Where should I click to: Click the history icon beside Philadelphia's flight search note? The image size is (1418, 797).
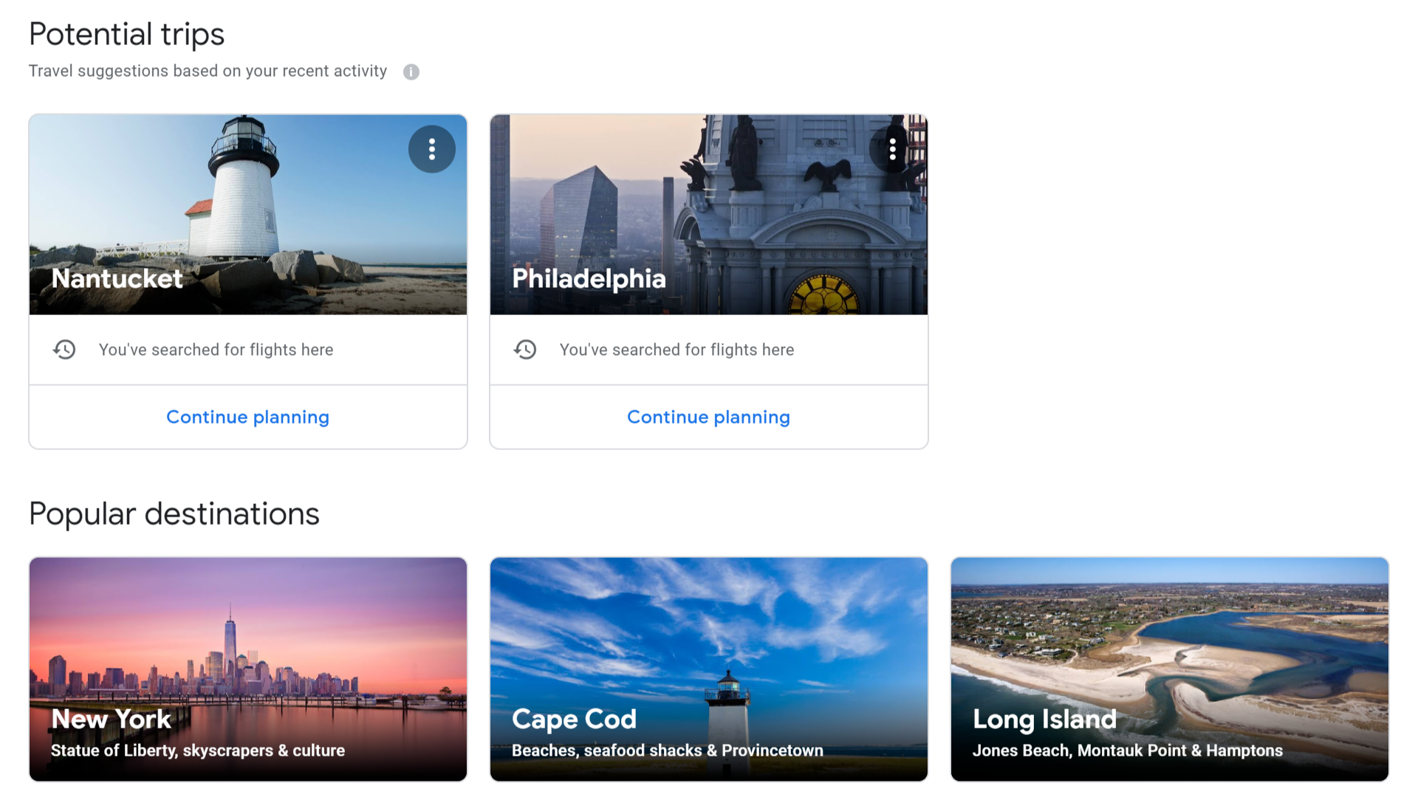526,349
